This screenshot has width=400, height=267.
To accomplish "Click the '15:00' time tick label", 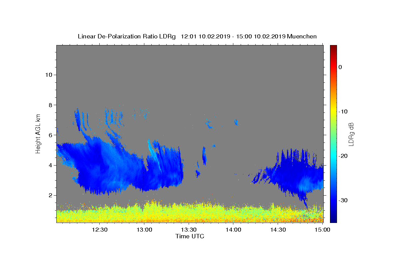I will [322, 230].
